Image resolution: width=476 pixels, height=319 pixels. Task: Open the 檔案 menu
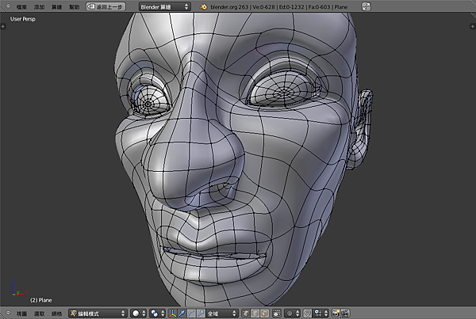(x=22, y=6)
